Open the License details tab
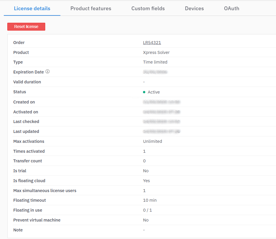276x239 pixels. click(32, 8)
